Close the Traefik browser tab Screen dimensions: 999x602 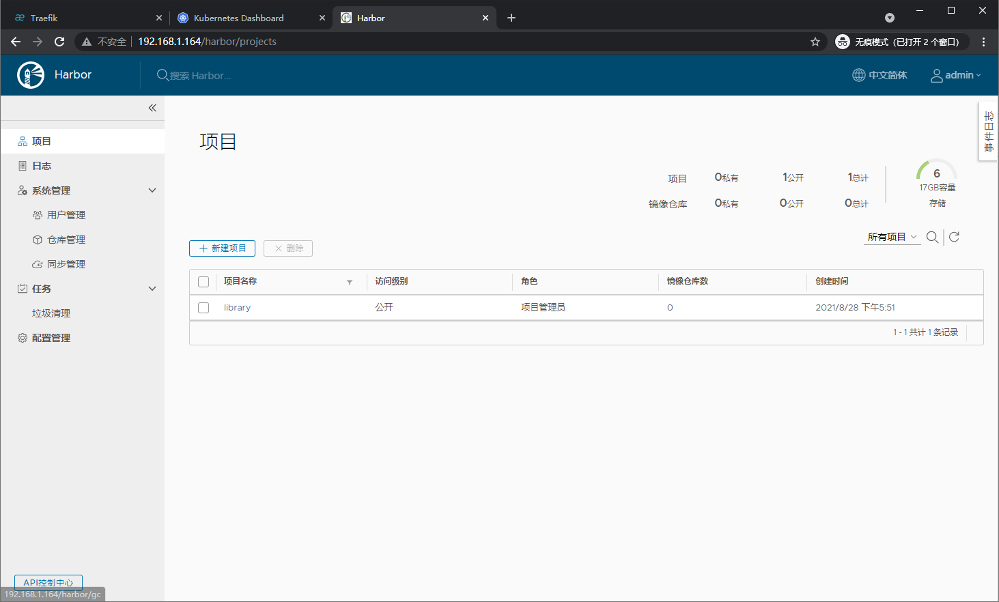coord(159,18)
